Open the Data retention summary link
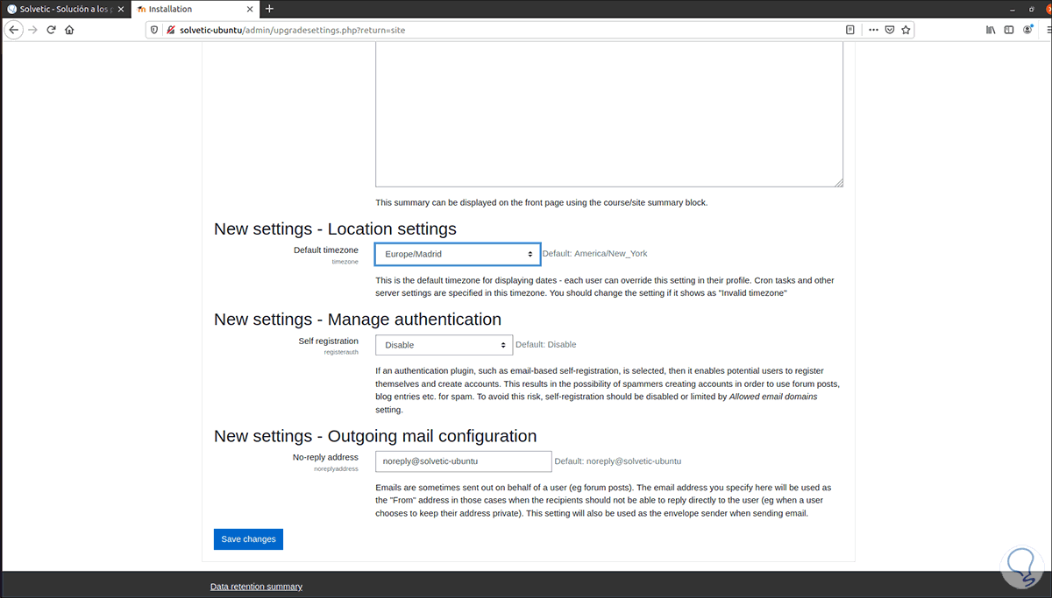Image resolution: width=1052 pixels, height=598 pixels. click(256, 587)
